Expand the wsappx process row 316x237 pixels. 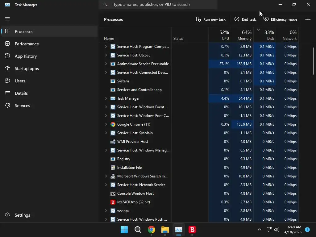click(106, 211)
